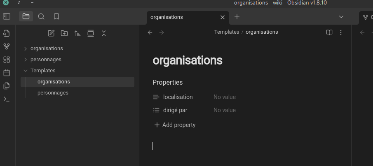373x166 pixels.
Task: Open the tab list dropdown arrow
Action: point(341,17)
